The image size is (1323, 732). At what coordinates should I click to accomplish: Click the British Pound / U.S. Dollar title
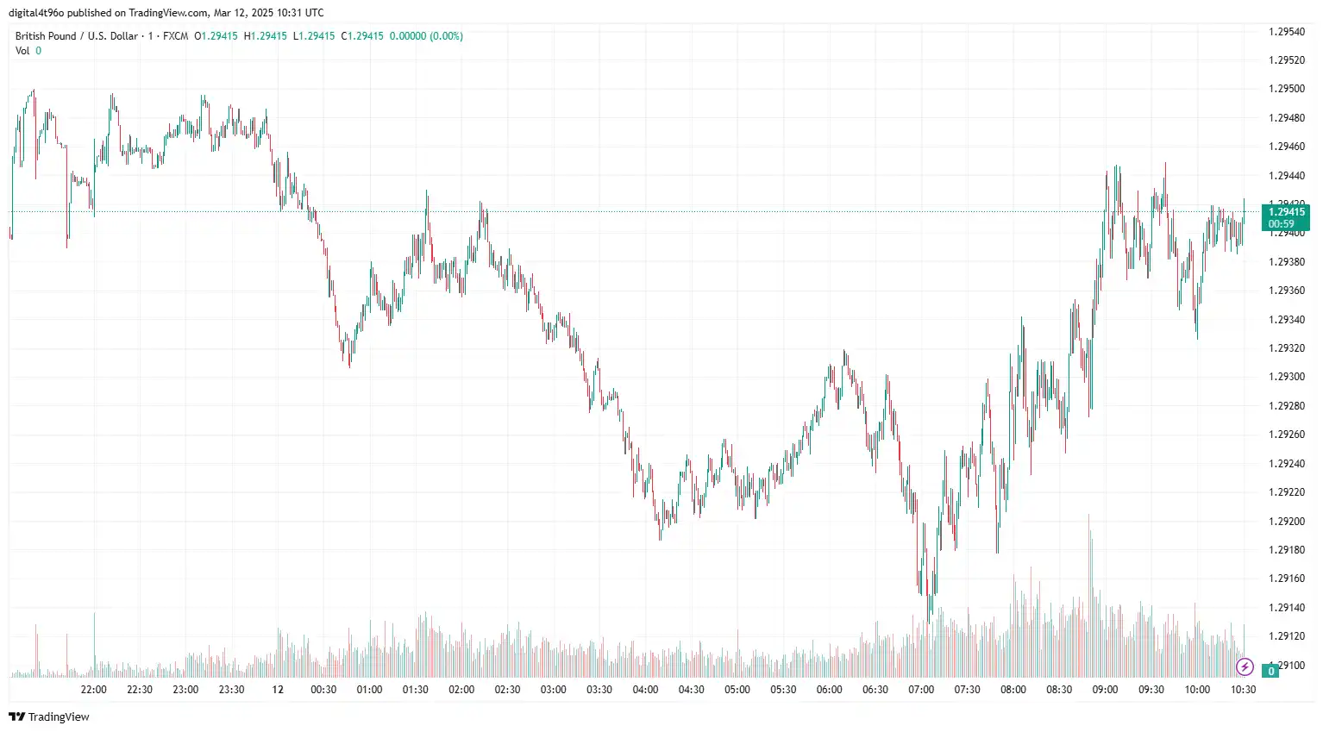(x=77, y=36)
